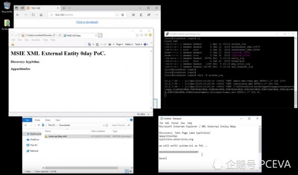Add page to favorites in Edge address bar
Viewport: 298px width, 175px height.
(x=123, y=15)
